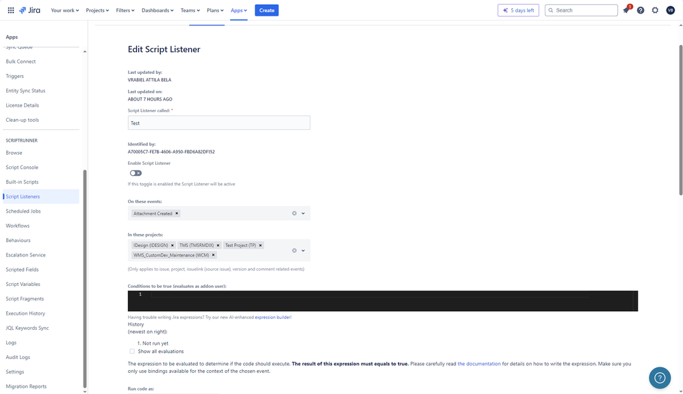Open Teams menu
683x394 pixels.
(x=190, y=10)
